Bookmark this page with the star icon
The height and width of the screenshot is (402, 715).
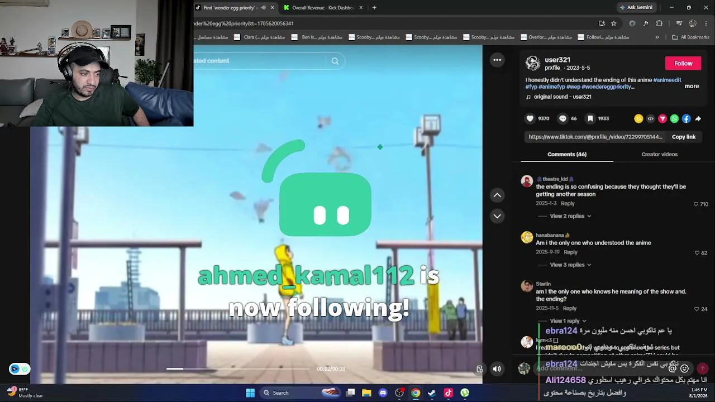[614, 23]
